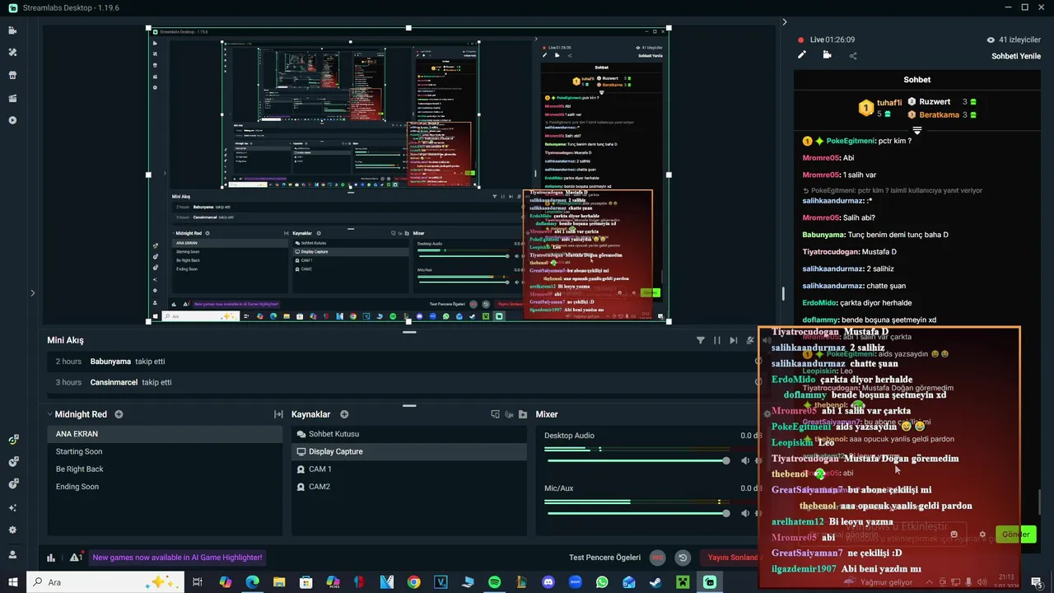Image resolution: width=1054 pixels, height=593 pixels.
Task: Click the replay buffer icon
Action: (x=683, y=558)
